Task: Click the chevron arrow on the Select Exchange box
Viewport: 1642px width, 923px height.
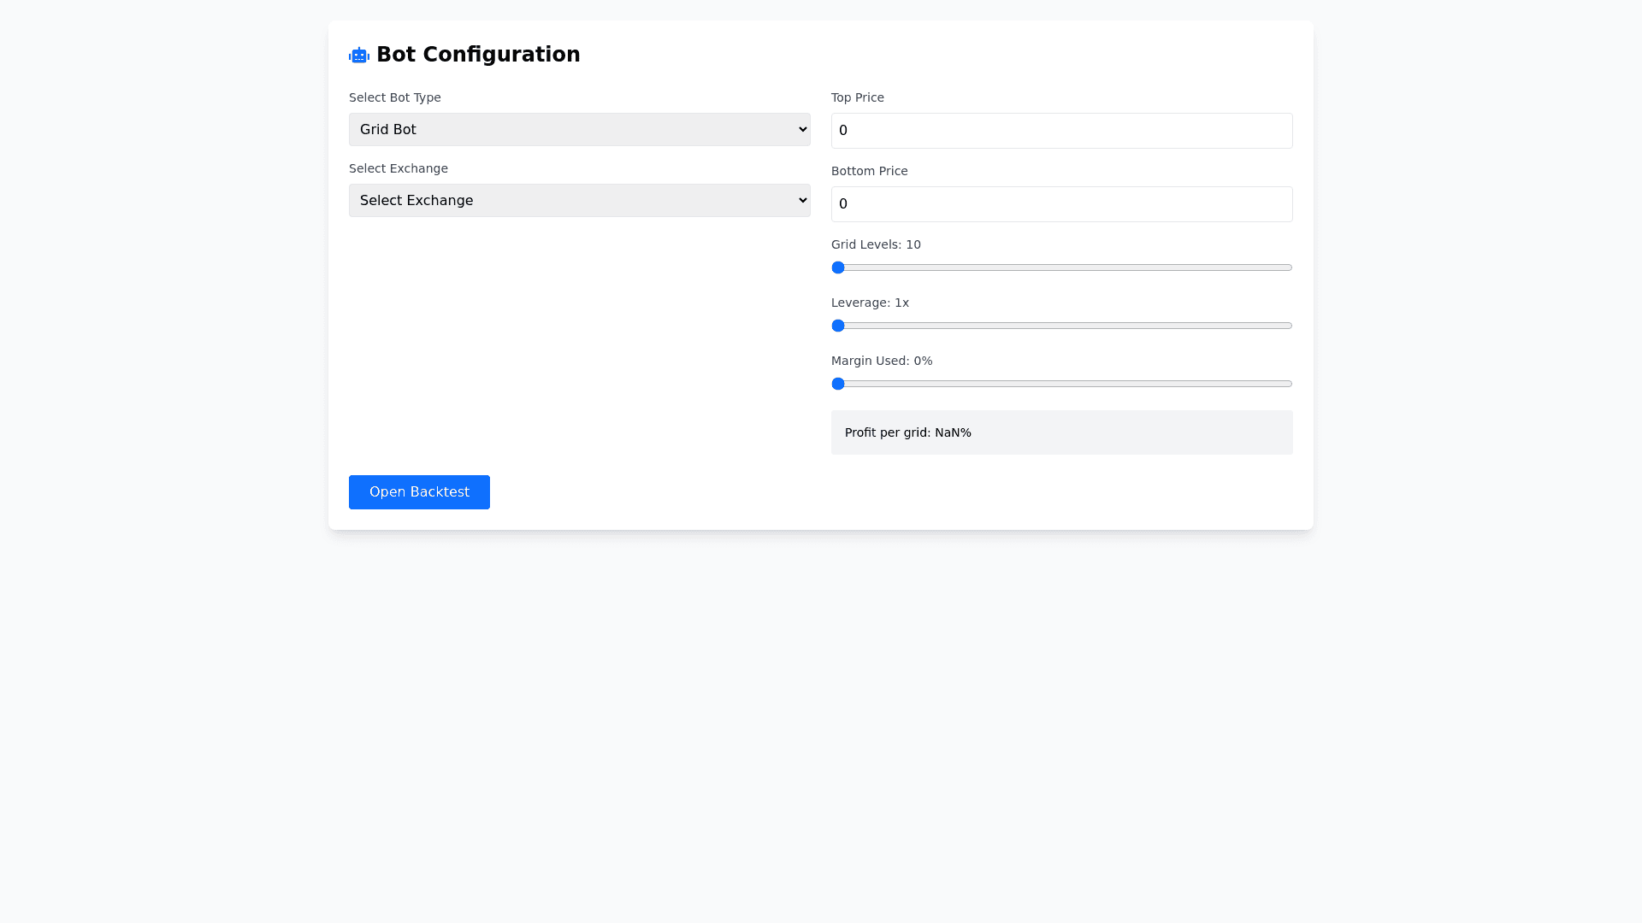Action: coord(802,201)
